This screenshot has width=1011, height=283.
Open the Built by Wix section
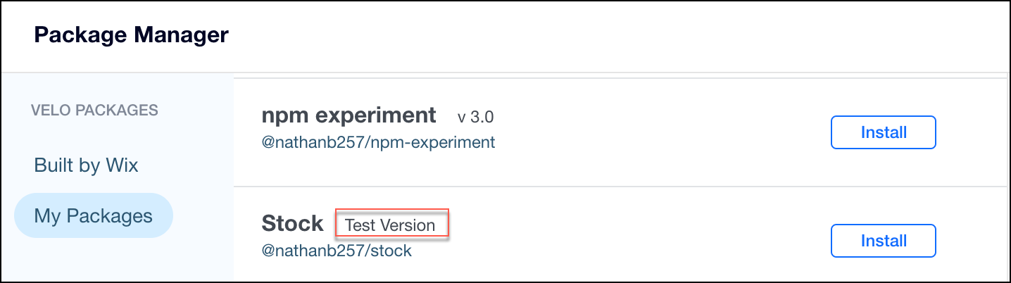86,165
